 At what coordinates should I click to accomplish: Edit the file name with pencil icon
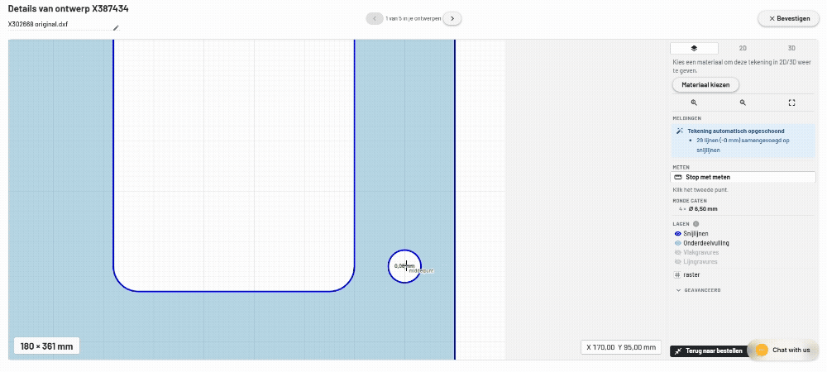coord(116,27)
